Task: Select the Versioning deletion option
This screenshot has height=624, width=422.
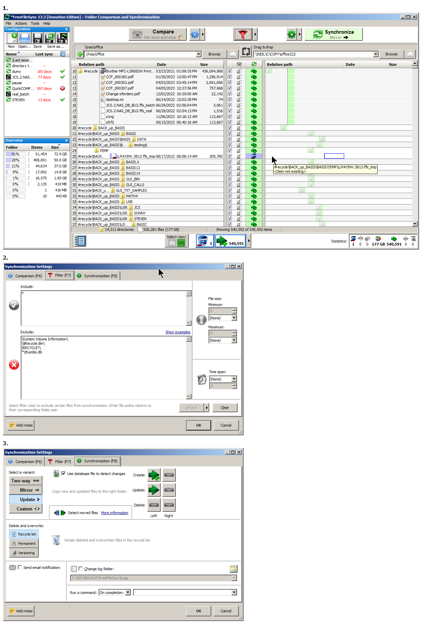Action: point(24,553)
